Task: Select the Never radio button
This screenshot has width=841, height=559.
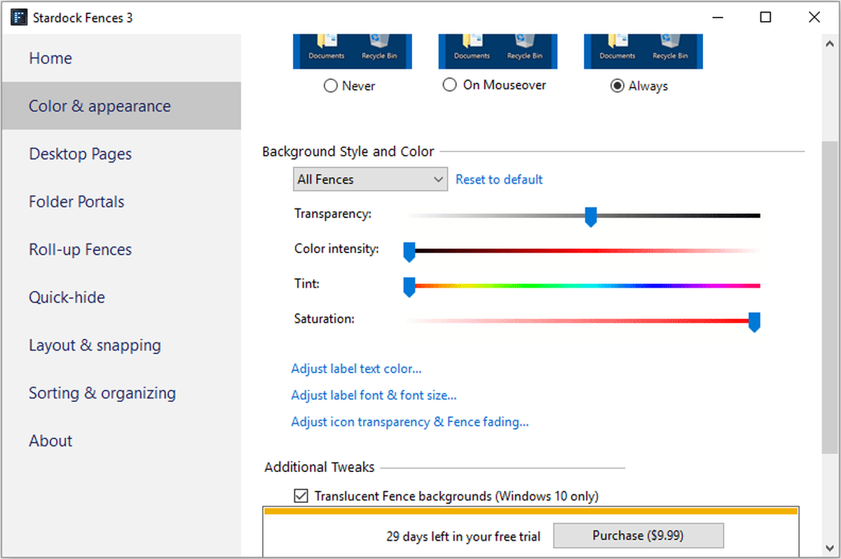Action: (x=331, y=86)
